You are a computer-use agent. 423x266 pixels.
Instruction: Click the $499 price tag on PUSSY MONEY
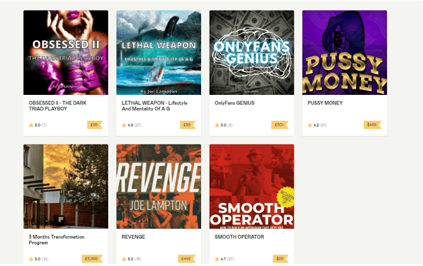(372, 125)
